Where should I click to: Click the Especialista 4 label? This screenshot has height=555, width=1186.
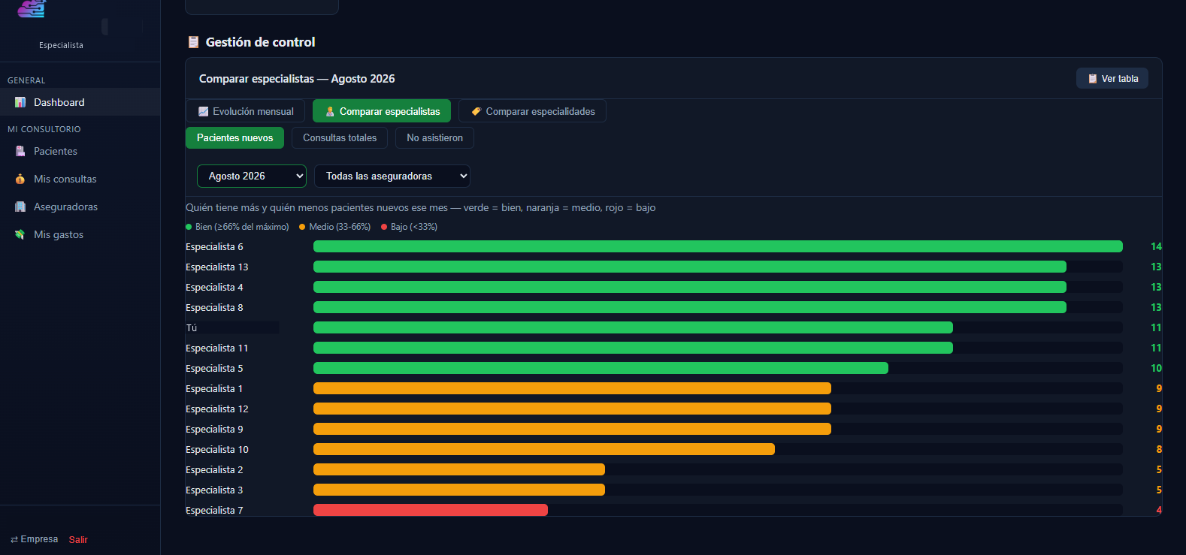[214, 287]
